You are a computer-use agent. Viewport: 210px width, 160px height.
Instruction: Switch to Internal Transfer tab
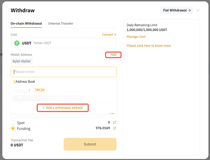click(x=61, y=23)
